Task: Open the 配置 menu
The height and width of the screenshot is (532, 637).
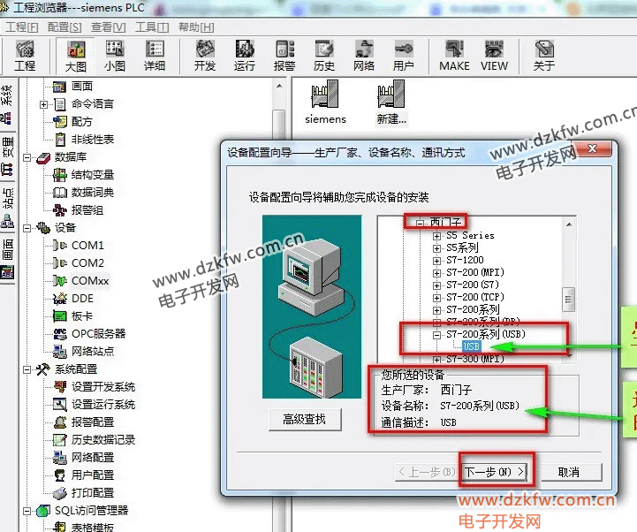Action: click(x=64, y=27)
